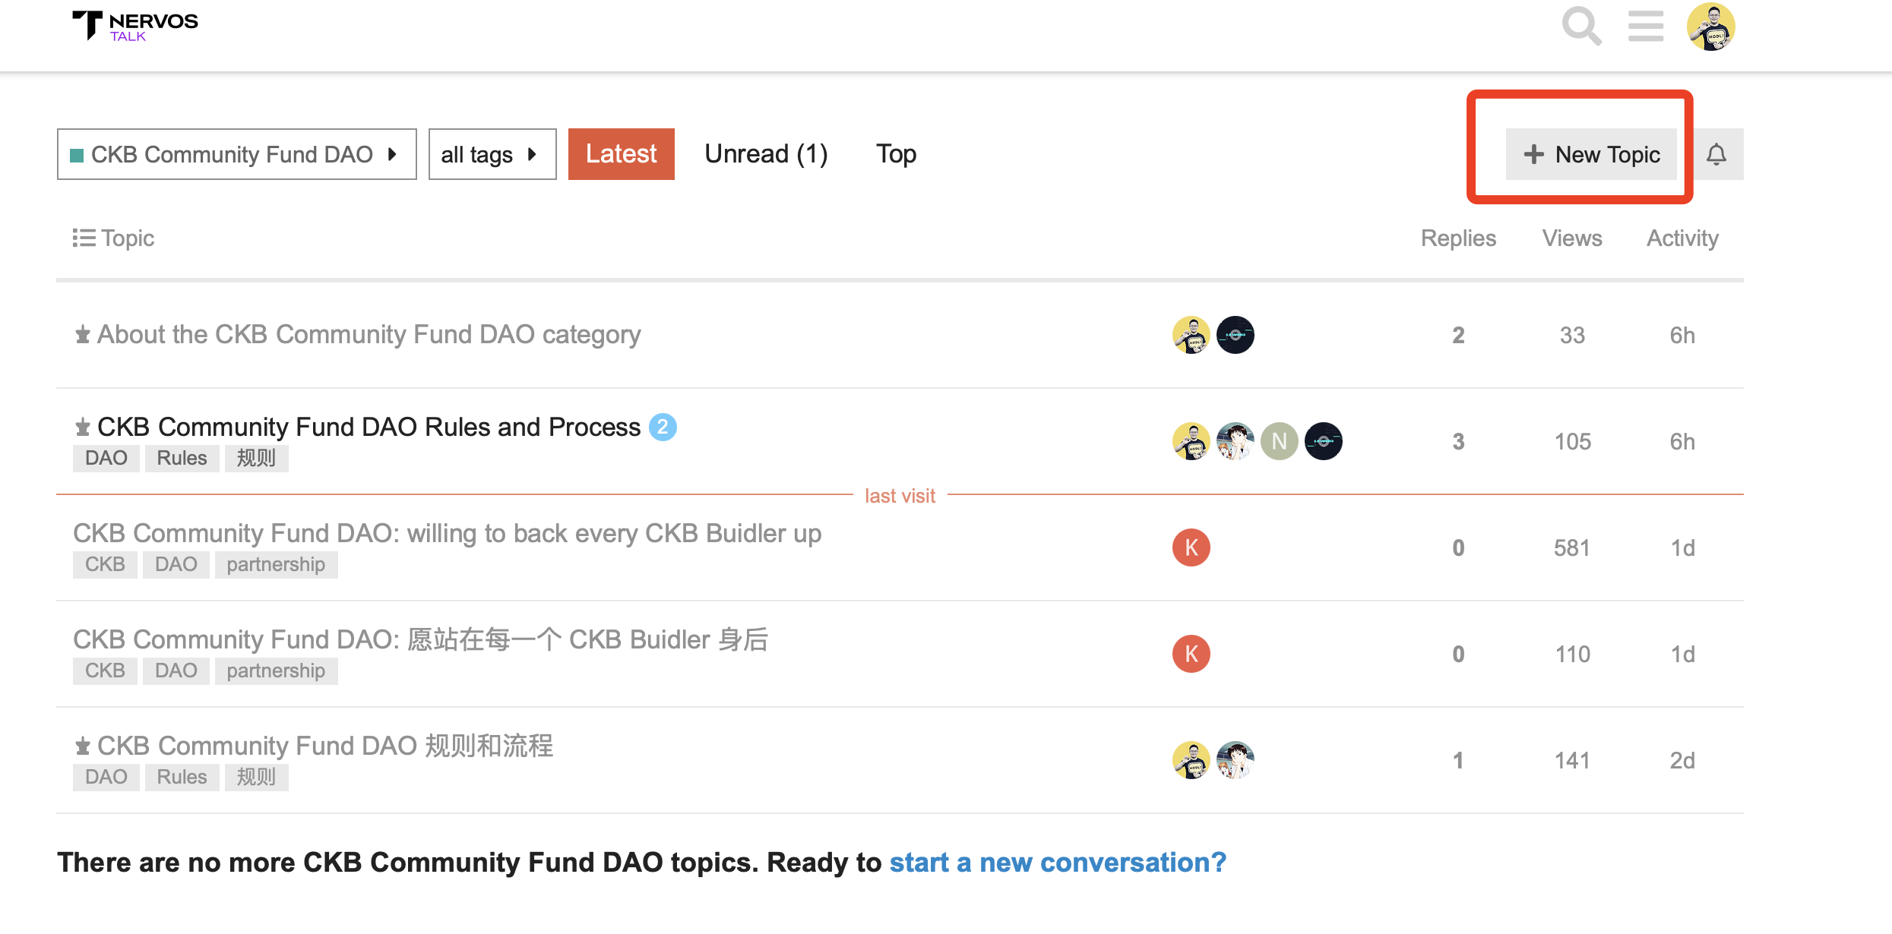Screen dimensions: 1892x934
Task: Open the hamburger menu icon
Action: (x=1645, y=27)
